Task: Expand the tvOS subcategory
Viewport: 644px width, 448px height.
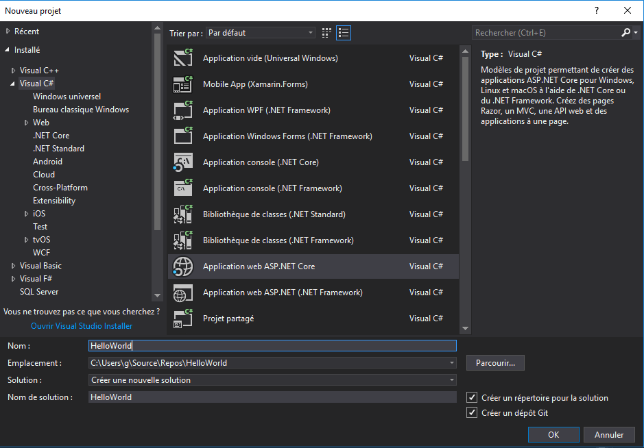Action: click(27, 240)
